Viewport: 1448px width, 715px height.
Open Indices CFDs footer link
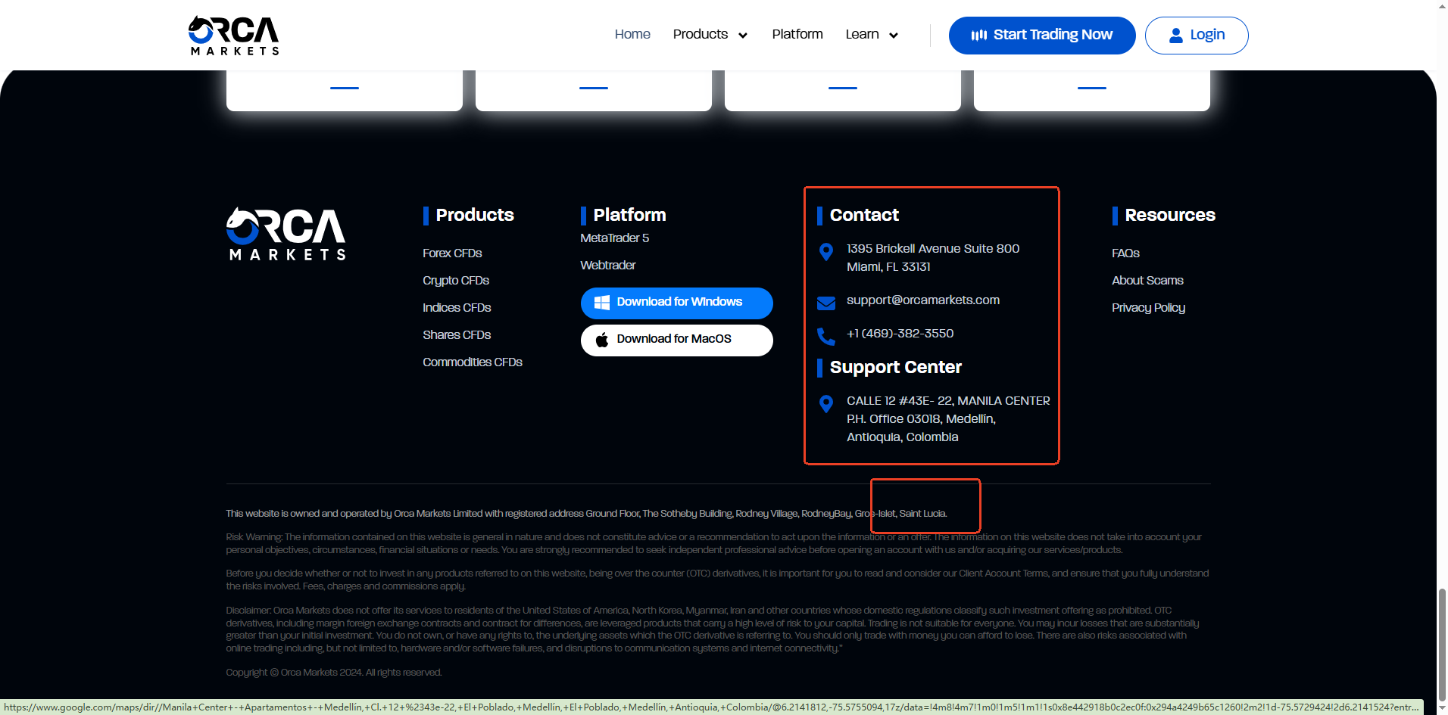coord(457,308)
